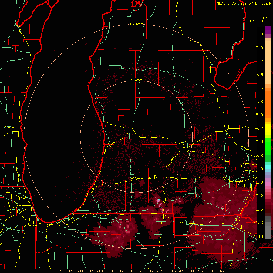This screenshot has width=273, height=273.
Task: Click the 2.6 value on the color scale
Action: (x=259, y=156)
